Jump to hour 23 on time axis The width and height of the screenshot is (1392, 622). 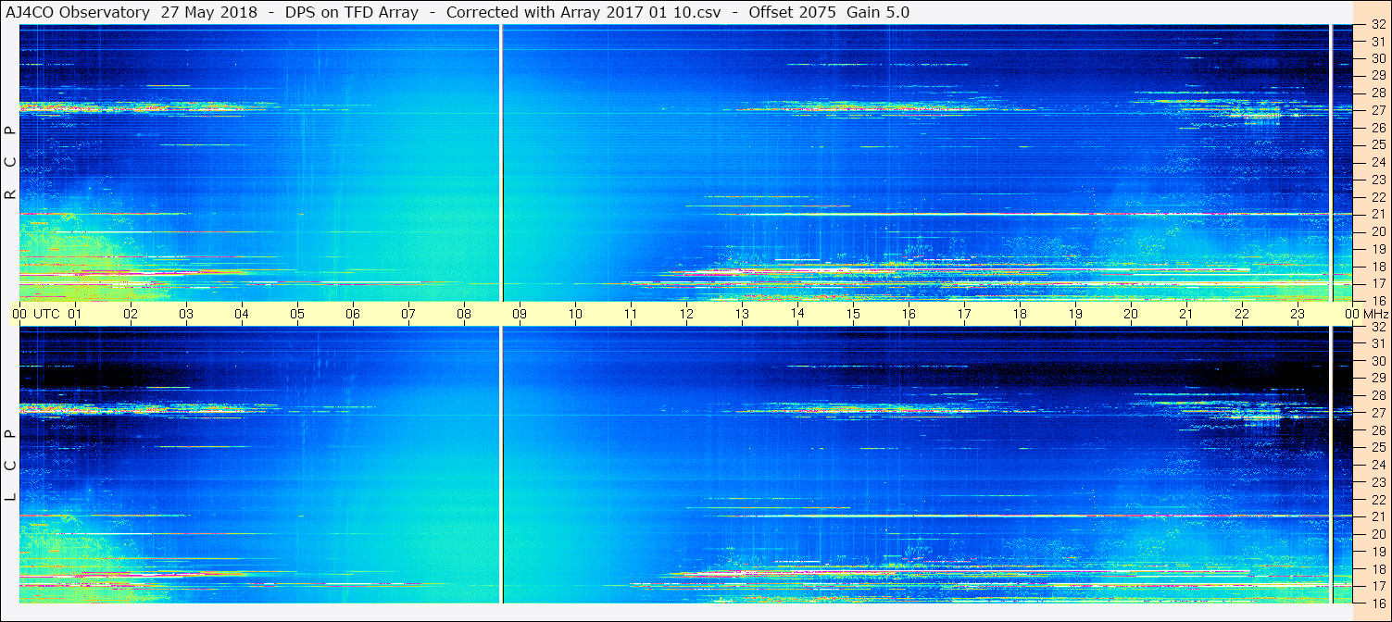click(x=1298, y=314)
